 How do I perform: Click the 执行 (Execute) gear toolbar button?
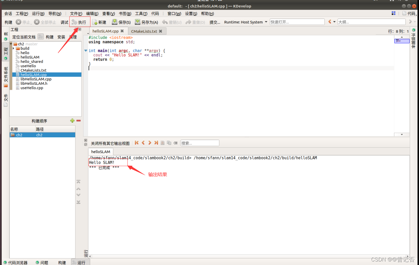(x=79, y=22)
